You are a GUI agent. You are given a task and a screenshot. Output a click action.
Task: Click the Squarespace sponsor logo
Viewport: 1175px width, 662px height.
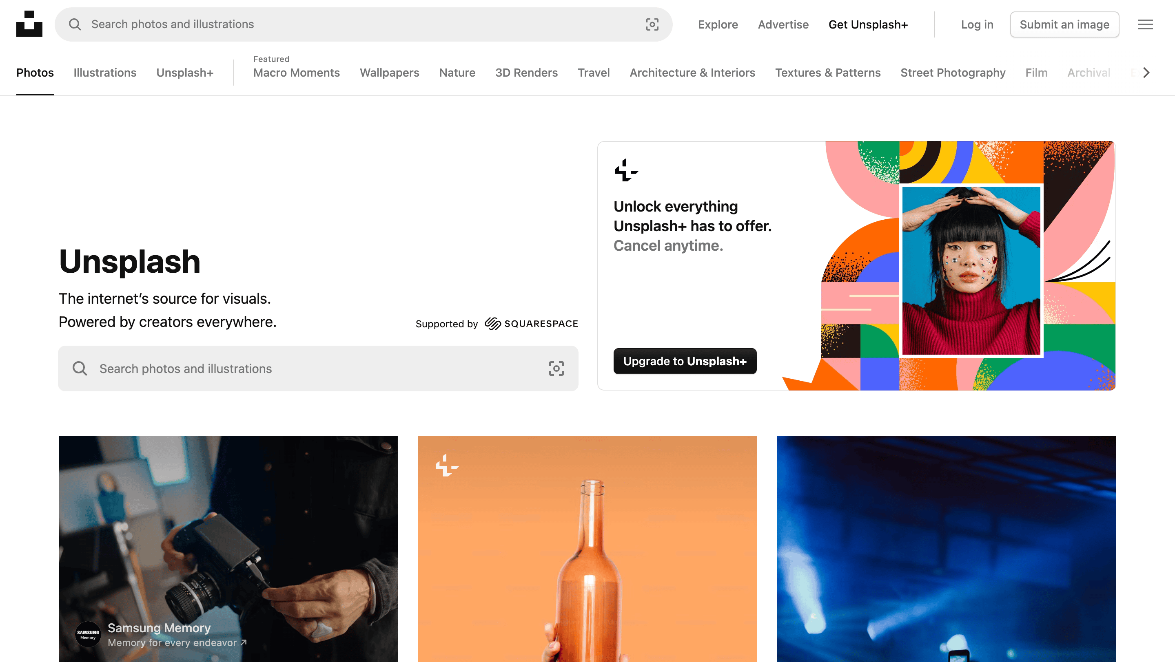531,324
